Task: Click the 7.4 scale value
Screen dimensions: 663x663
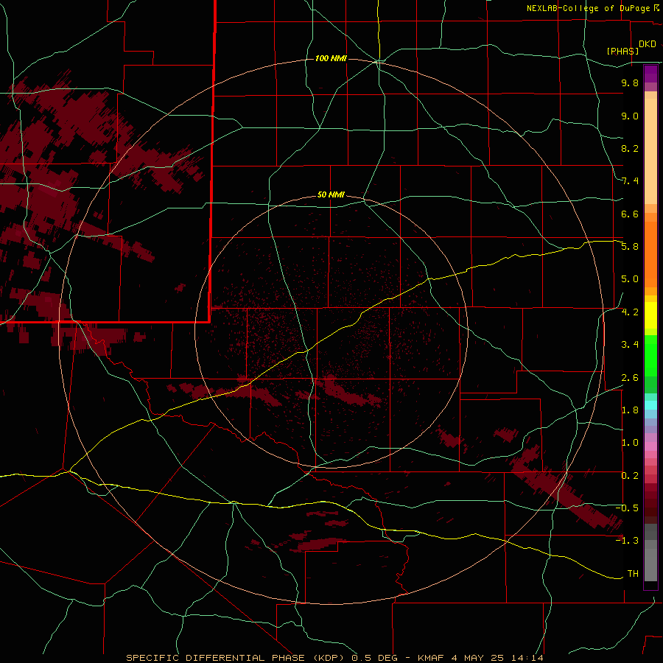Action: click(x=630, y=181)
